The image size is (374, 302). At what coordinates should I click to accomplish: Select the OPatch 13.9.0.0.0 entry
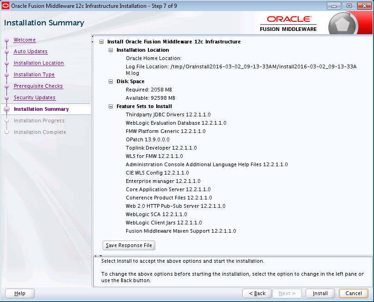tap(147, 140)
